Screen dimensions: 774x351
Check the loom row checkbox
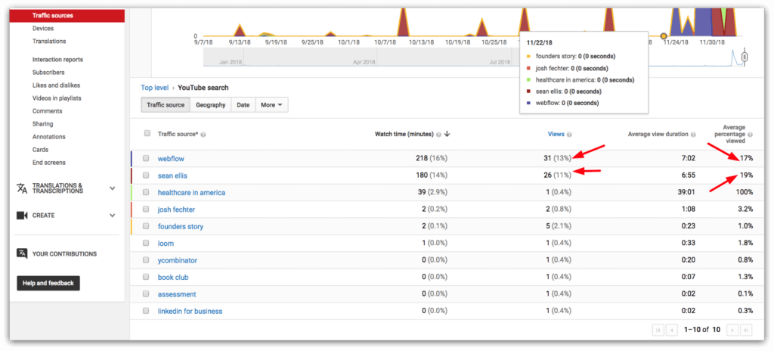146,244
